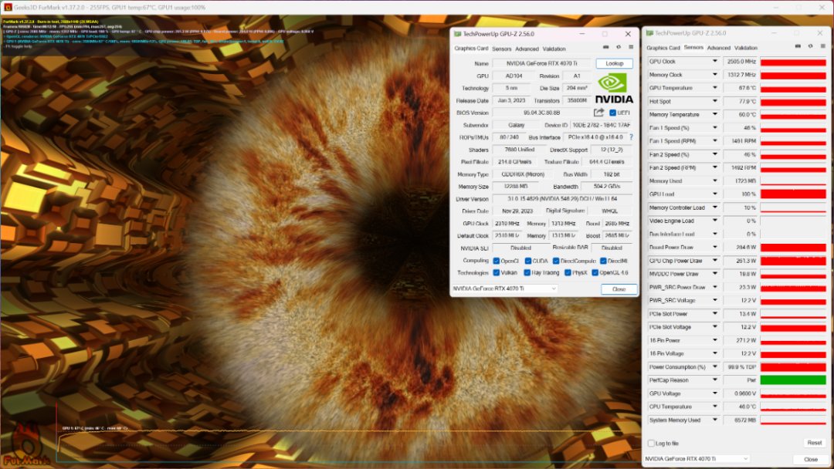This screenshot has height=469, width=834.
Task: Enable the Log to file checkbox
Action: click(x=651, y=443)
